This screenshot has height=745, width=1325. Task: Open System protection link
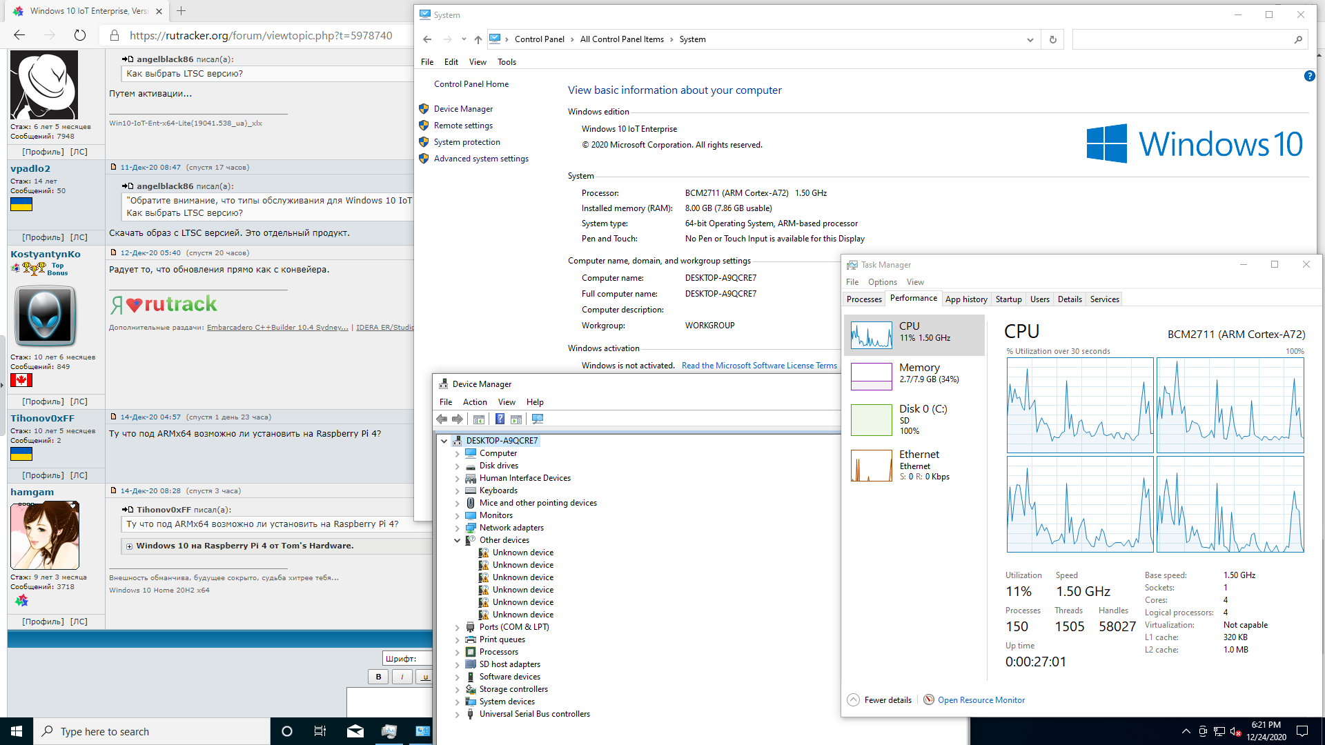467,142
